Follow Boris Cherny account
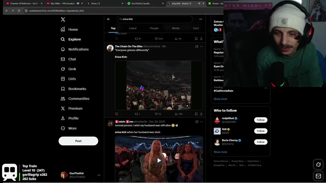The height and width of the screenshot is (183, 326). click(261, 142)
